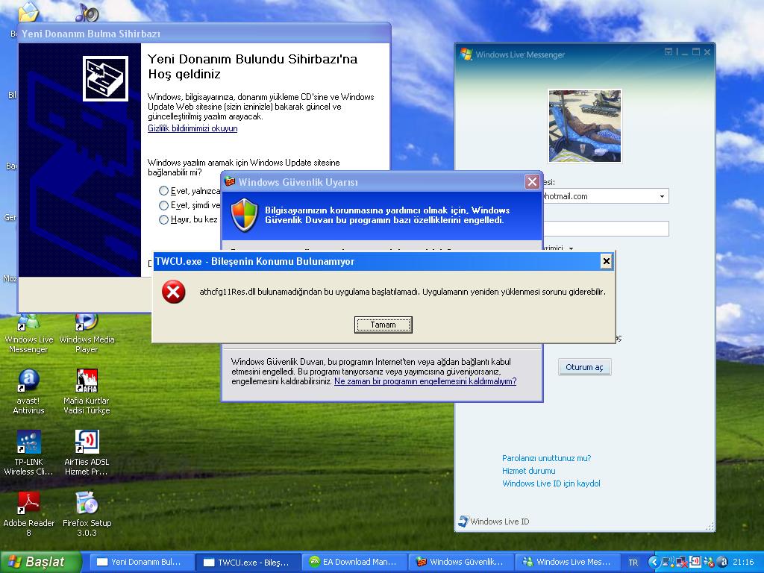Viewport: 764px width, 573px height.
Task: Click the Oturum aç button in Messenger
Action: tap(584, 367)
